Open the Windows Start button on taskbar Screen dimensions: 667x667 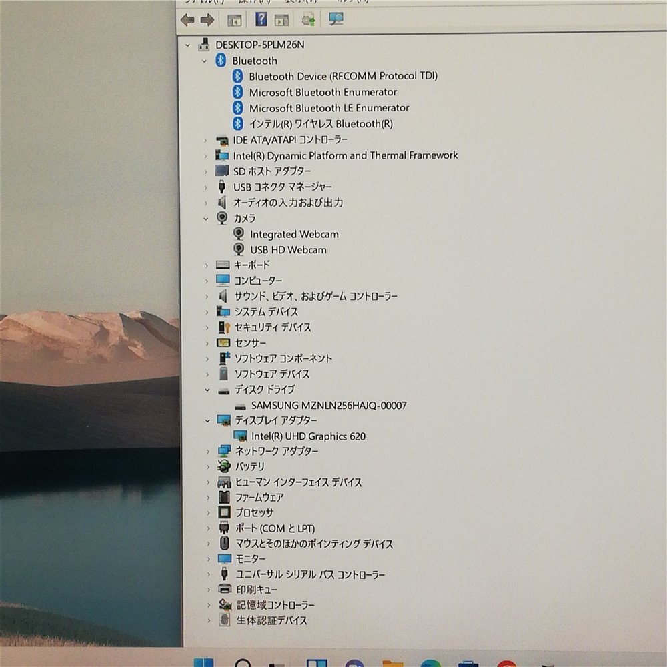203,663
